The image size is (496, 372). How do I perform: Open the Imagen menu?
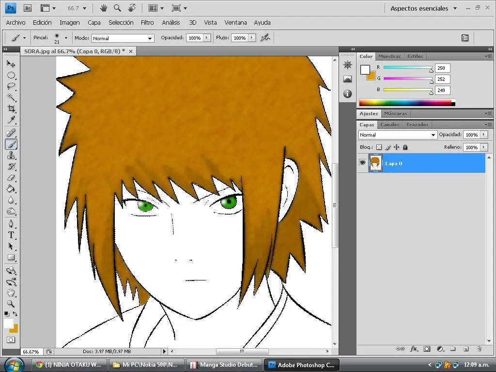tap(70, 22)
